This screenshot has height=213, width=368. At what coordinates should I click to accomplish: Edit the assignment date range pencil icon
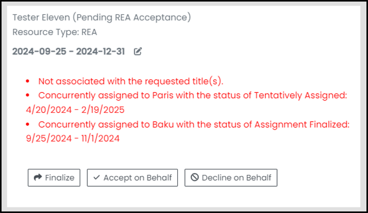tap(138, 51)
